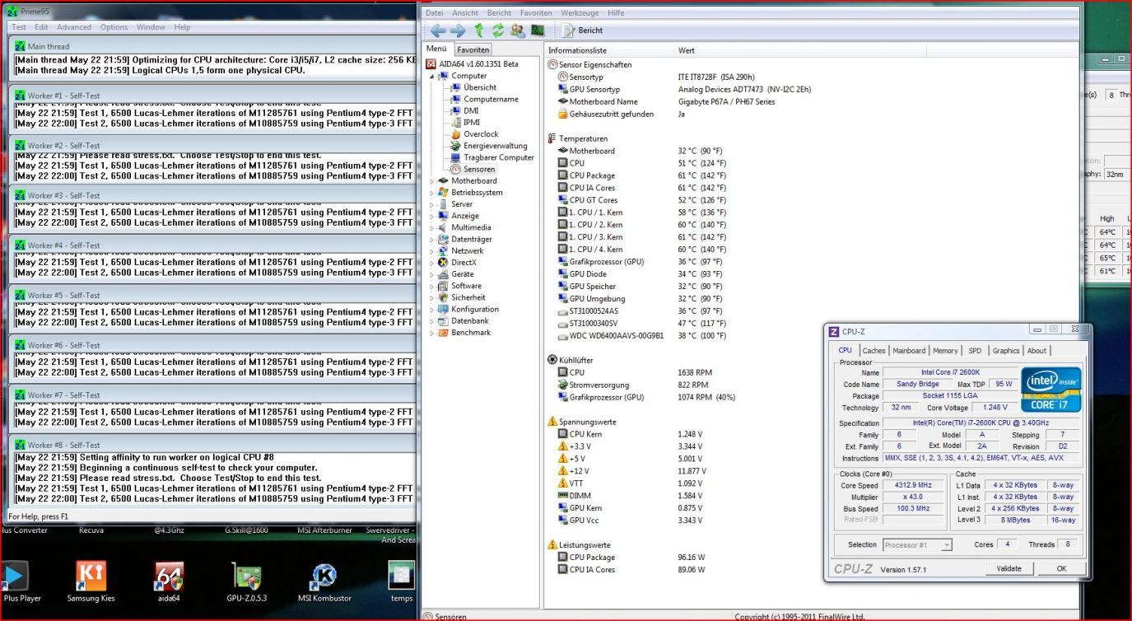Click the Sicherheit shield icon in the tree
This screenshot has height=621, width=1132.
(x=444, y=297)
